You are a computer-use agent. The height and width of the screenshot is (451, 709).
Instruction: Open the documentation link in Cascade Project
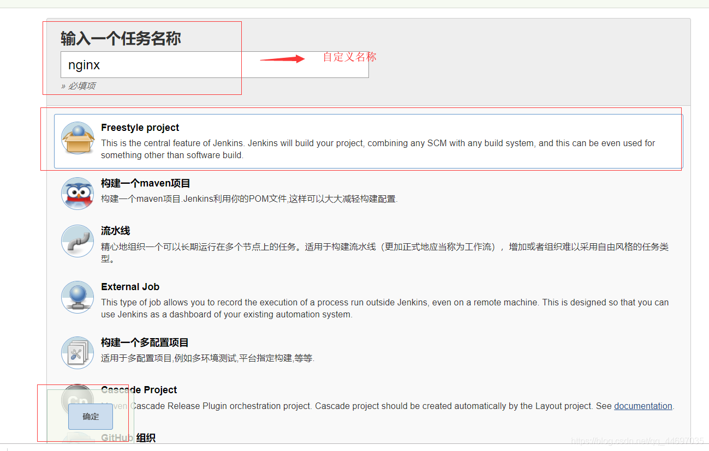(643, 406)
